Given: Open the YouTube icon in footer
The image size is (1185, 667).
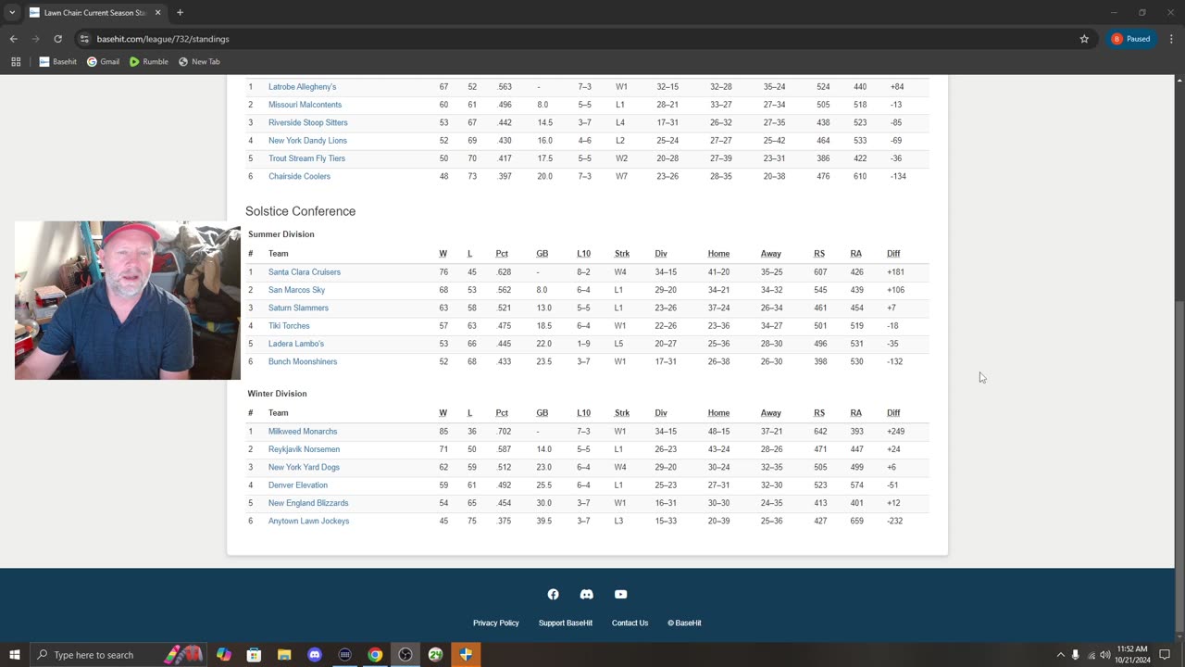Looking at the screenshot, I should (620, 595).
